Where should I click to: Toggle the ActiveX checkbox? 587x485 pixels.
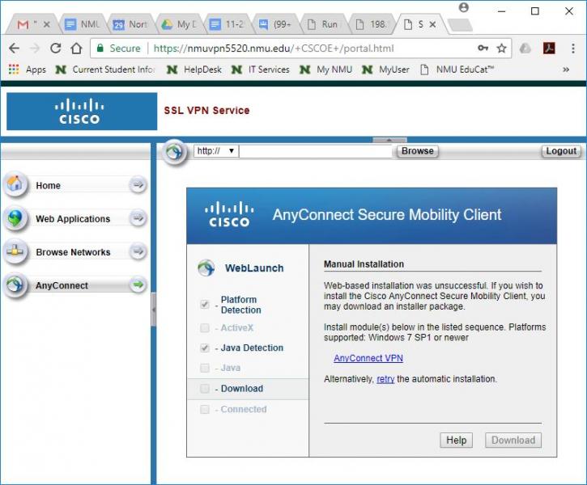tap(205, 327)
